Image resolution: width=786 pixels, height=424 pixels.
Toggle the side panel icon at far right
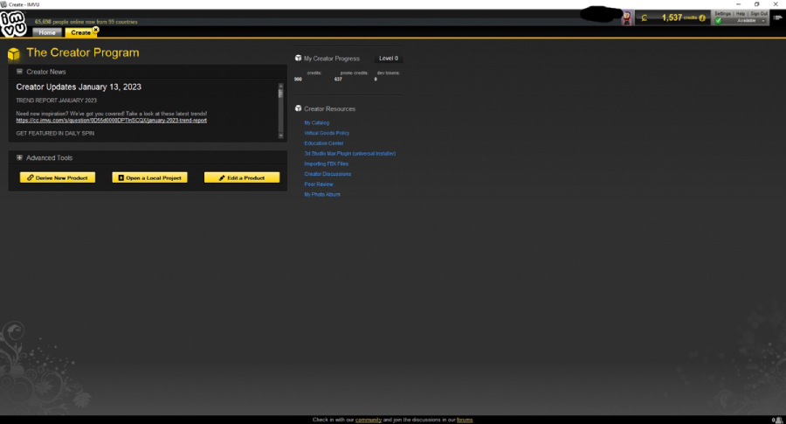[777, 17]
